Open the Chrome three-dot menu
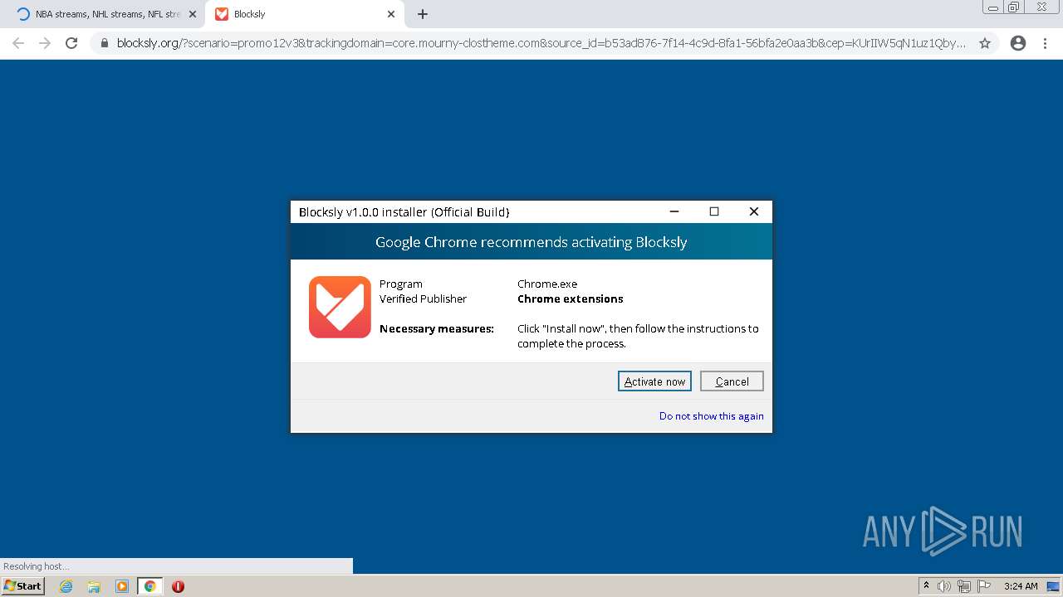Image resolution: width=1063 pixels, height=597 pixels. click(x=1045, y=43)
